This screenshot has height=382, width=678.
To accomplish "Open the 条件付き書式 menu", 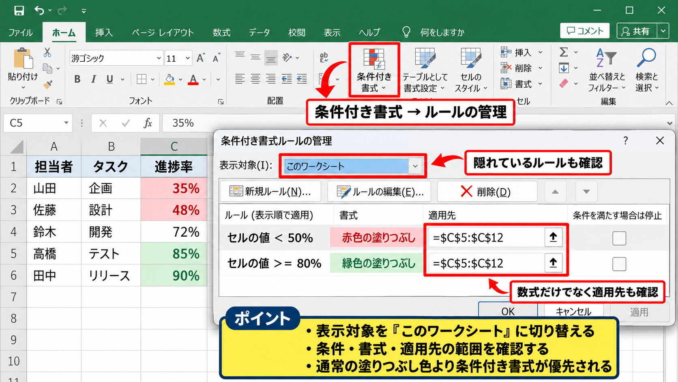I will [x=374, y=70].
